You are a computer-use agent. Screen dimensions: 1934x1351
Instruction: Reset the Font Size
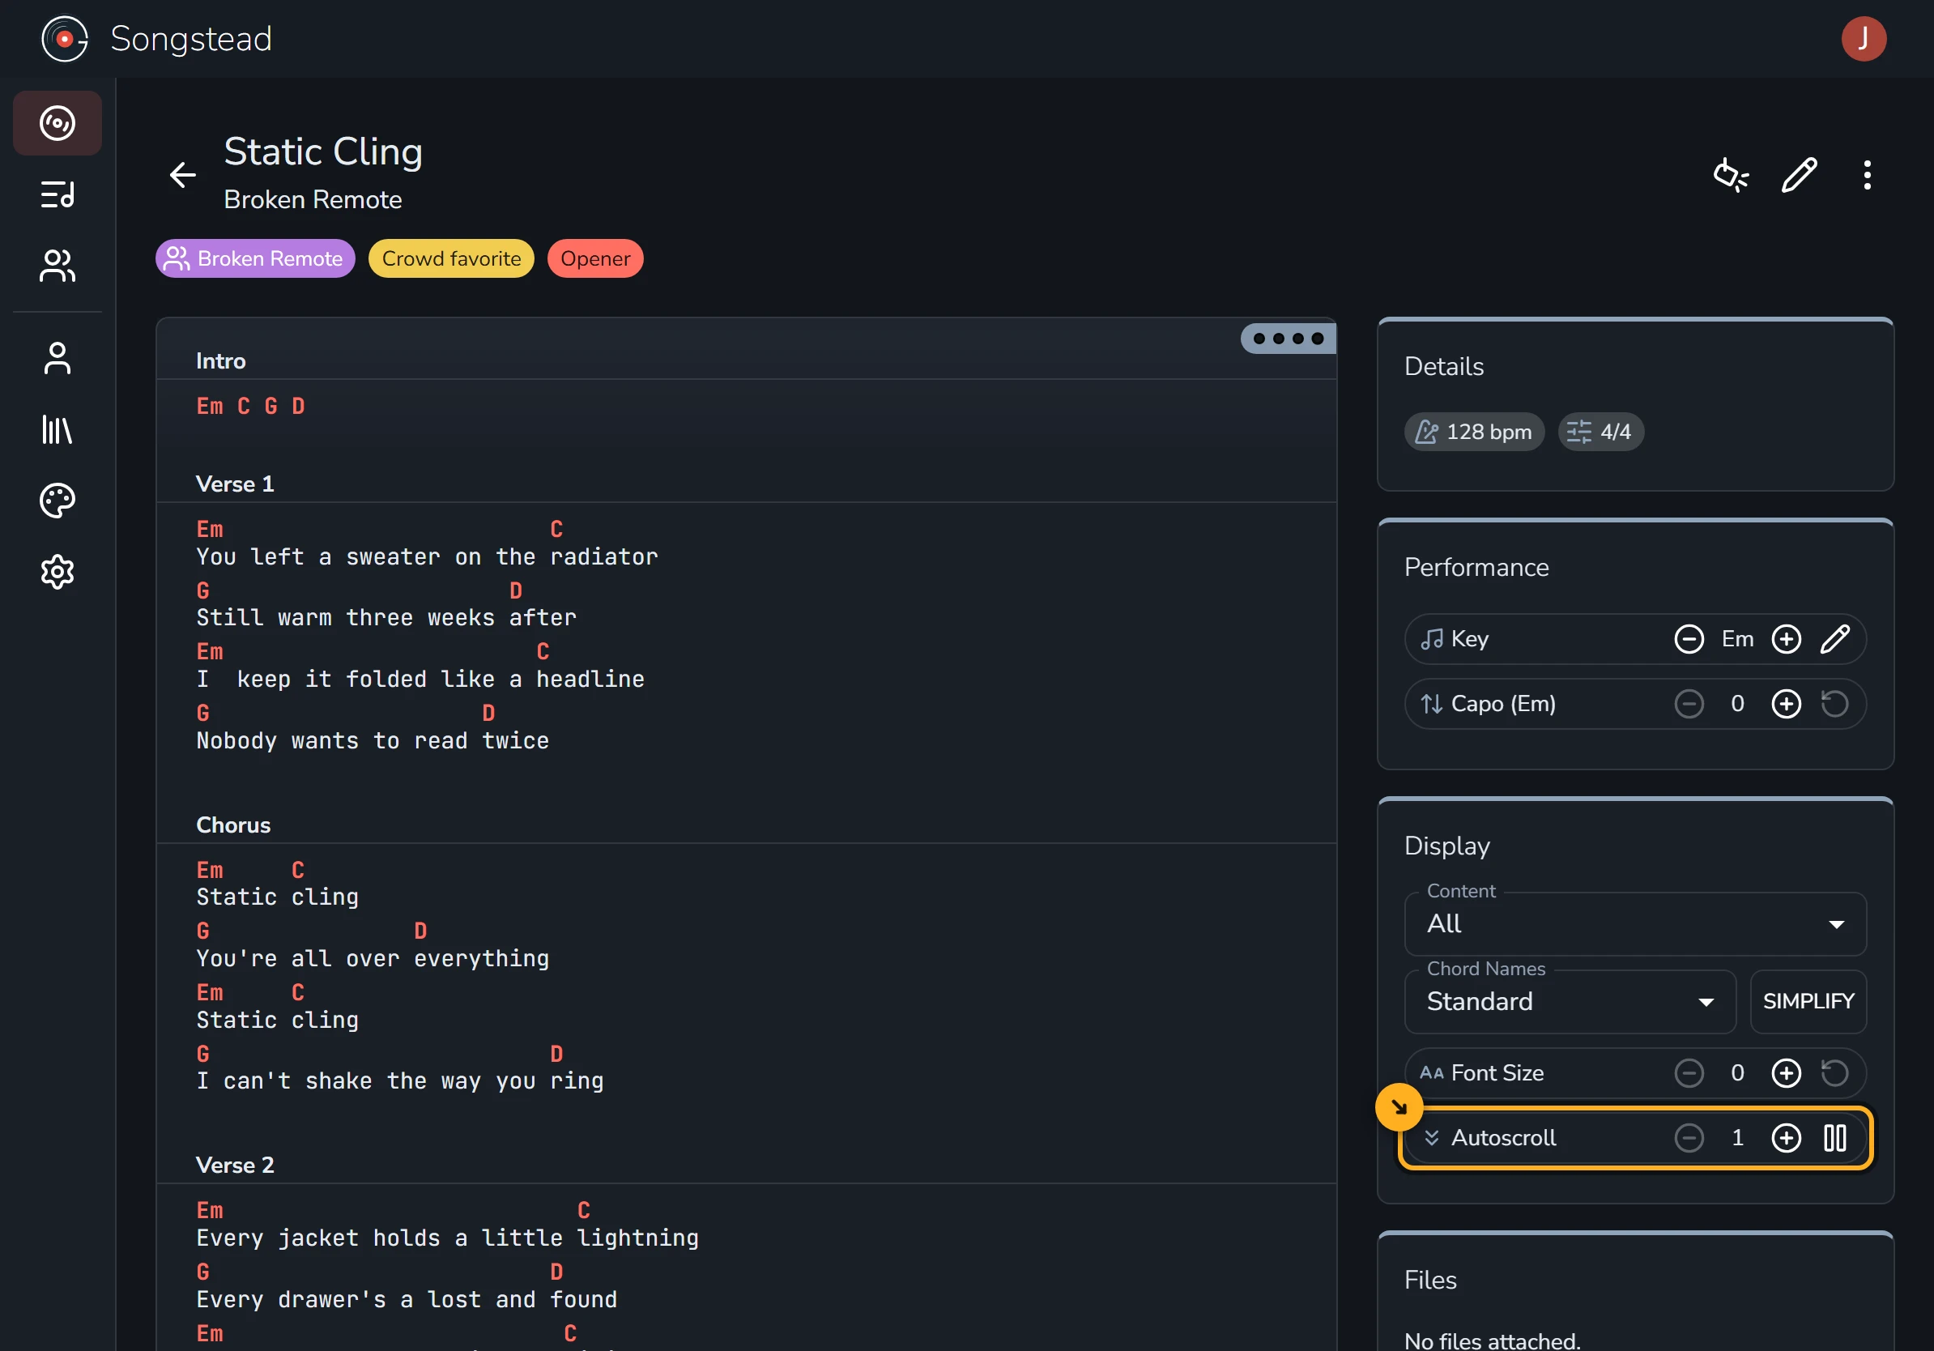coord(1835,1073)
